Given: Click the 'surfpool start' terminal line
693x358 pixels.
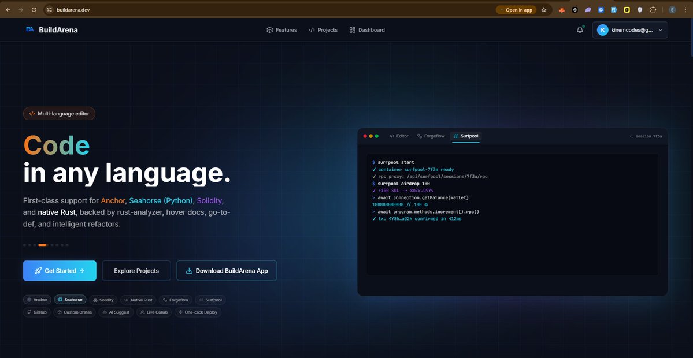Looking at the screenshot, I should 394,162.
